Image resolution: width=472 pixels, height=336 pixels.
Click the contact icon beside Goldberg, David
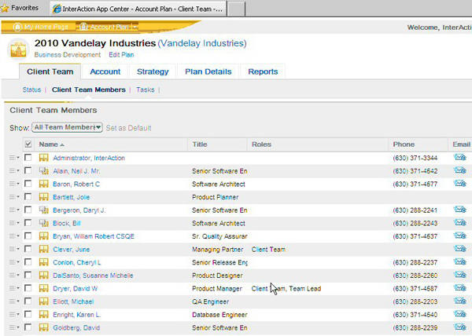click(x=43, y=327)
